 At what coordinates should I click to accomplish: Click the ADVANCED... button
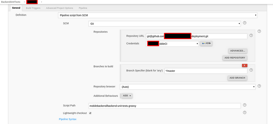238,51
